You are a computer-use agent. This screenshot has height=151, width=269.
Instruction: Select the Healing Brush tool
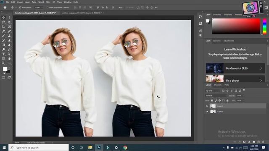pyautogui.click(x=9, y=31)
